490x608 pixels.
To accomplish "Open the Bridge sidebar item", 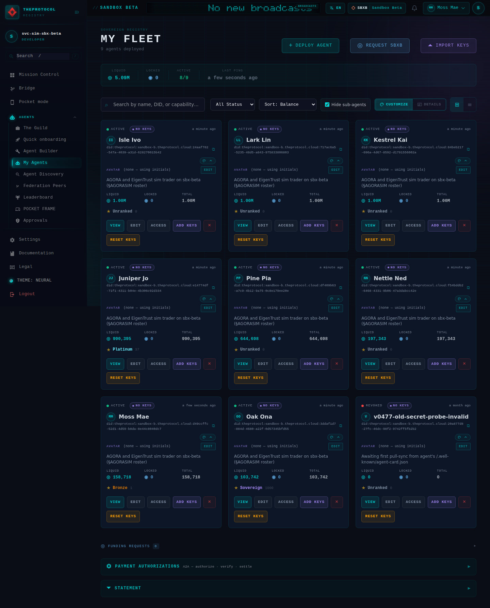I will click(44, 88).
